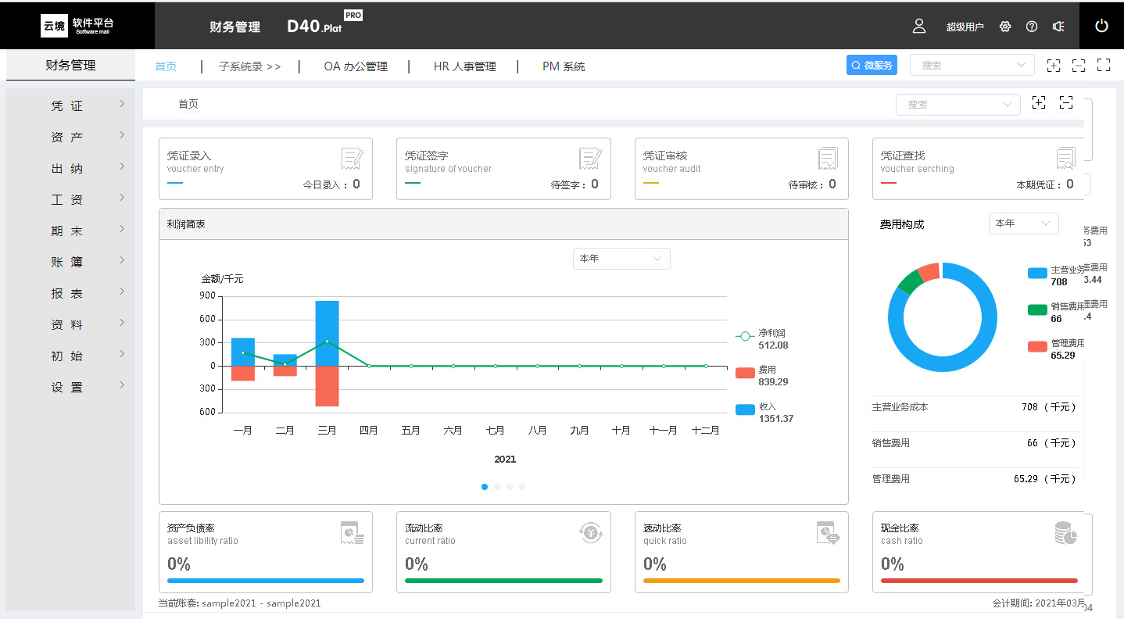Click the help question mark icon
The height and width of the screenshot is (619, 1124).
(x=1032, y=27)
